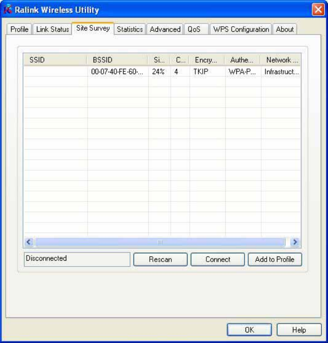Select network row 00-07-40-FE-60-...

coord(162,71)
